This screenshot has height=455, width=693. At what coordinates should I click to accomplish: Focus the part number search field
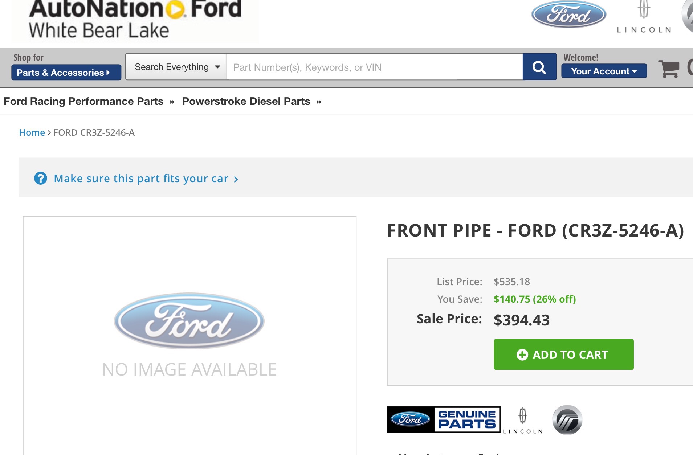click(374, 67)
